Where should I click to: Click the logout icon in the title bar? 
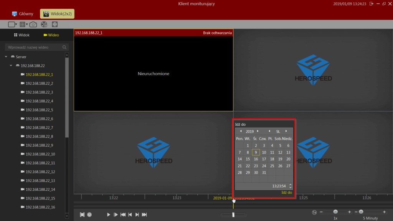[x=371, y=4]
